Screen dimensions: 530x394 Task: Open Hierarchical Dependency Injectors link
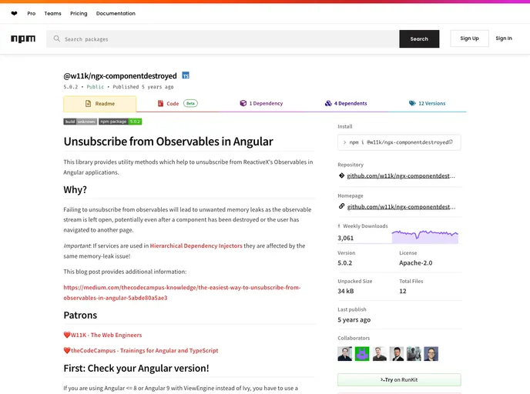pos(196,245)
